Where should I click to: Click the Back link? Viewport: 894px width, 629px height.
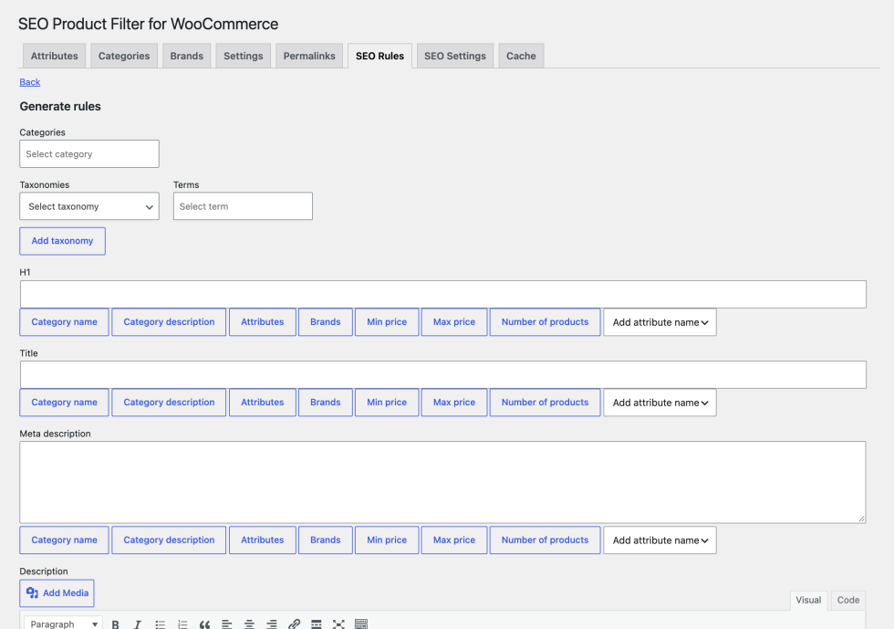coord(29,82)
